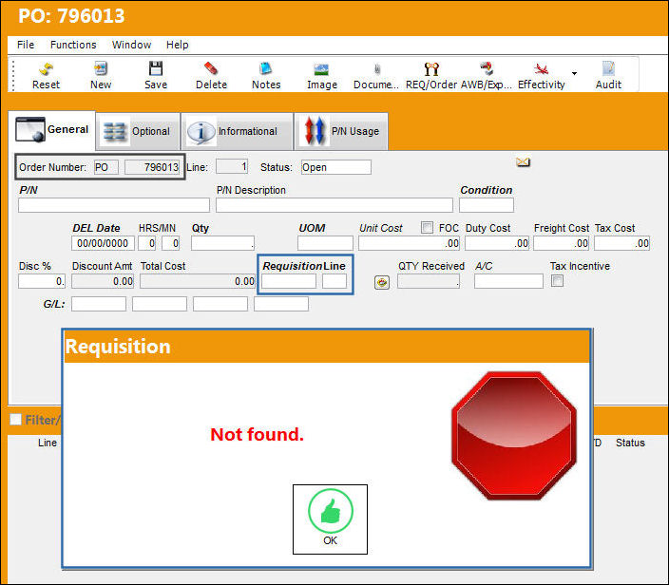Click the MN minutes field
The height and width of the screenshot is (585, 669).
(171, 243)
